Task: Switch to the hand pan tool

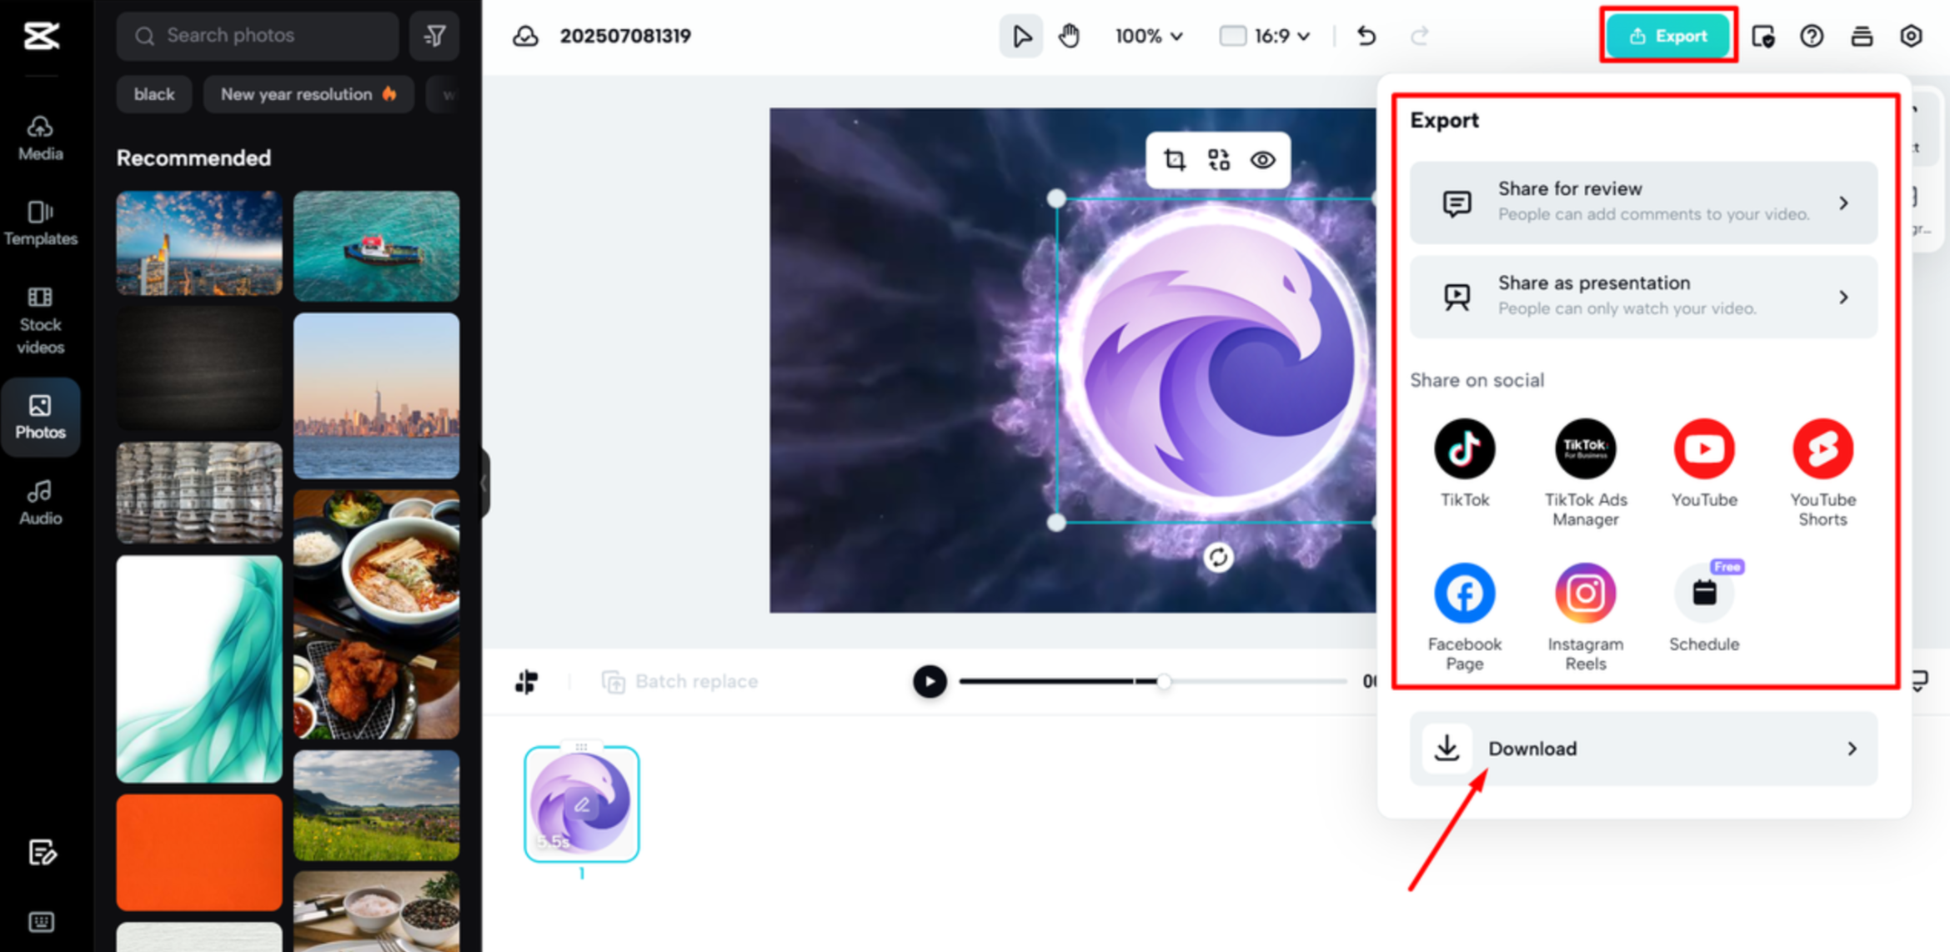Action: [1069, 36]
